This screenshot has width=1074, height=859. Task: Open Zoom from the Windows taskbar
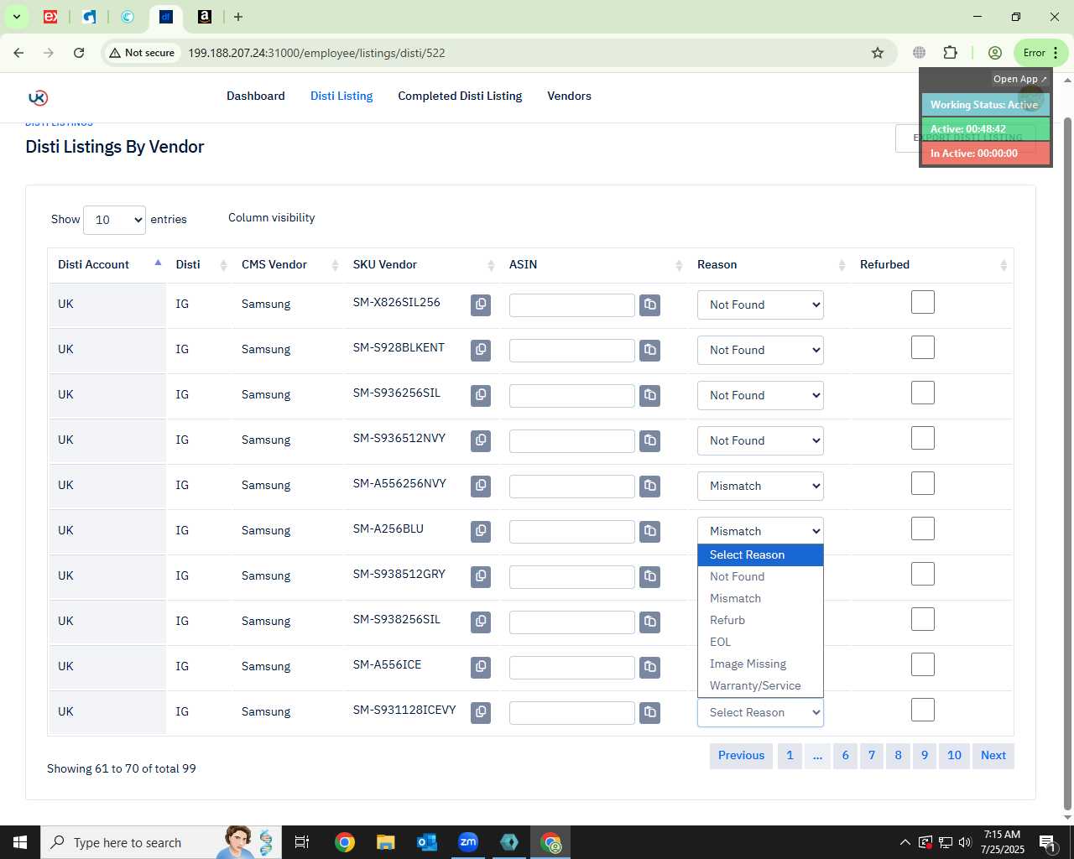pyautogui.click(x=468, y=842)
